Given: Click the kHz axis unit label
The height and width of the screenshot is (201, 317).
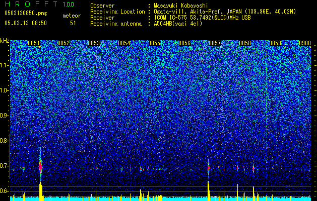Looking at the screenshot, I should [5, 41].
